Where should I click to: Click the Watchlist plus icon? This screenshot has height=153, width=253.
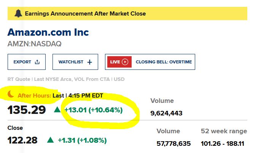[90, 62]
